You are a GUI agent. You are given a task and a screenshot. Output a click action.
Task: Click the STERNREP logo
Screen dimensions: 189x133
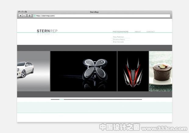click(x=47, y=31)
